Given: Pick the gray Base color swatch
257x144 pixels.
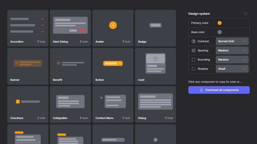Looking at the screenshot, I should tap(219, 32).
